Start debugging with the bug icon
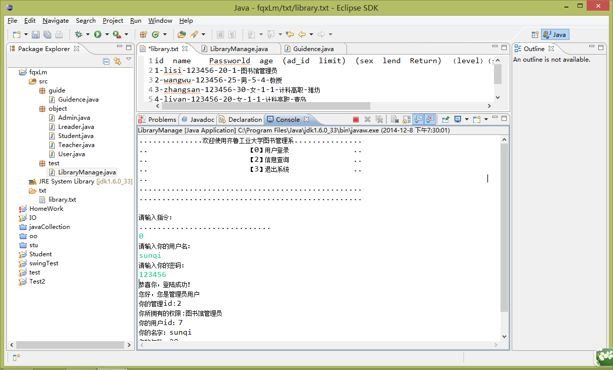 (79, 34)
